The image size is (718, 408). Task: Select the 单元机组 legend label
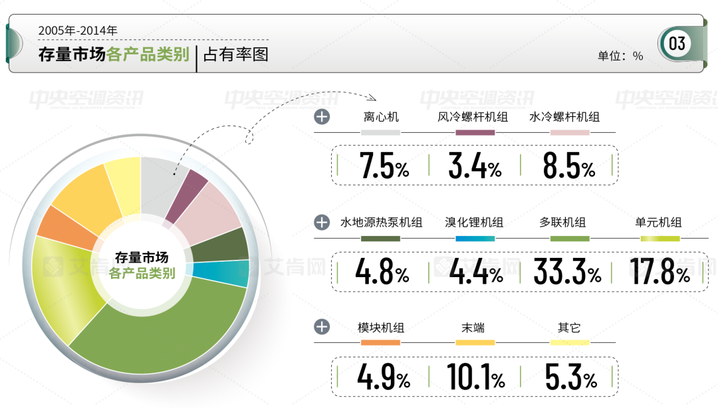coord(658,223)
